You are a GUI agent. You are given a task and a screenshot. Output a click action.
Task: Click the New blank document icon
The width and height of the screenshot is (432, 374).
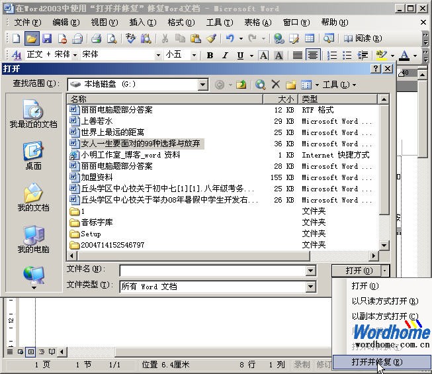(x=17, y=38)
